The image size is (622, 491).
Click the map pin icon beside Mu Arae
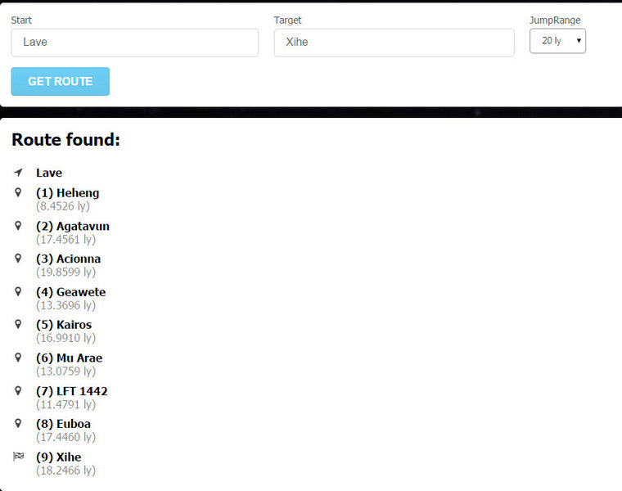pyautogui.click(x=18, y=358)
